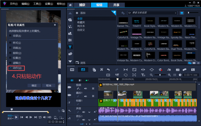Click the Corel VideoStudio logo icon
This screenshot has width=201, height=126.
[x=5, y=4]
